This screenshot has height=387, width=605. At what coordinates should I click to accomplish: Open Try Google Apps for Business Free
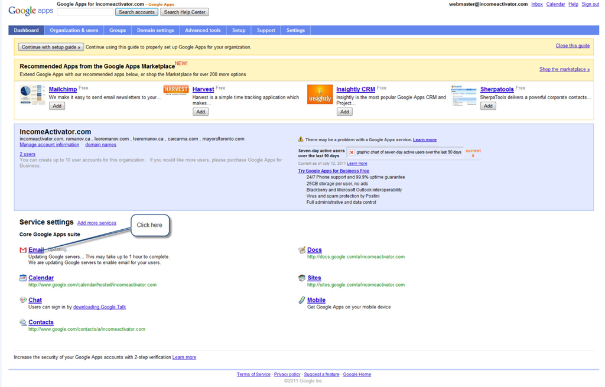334,171
